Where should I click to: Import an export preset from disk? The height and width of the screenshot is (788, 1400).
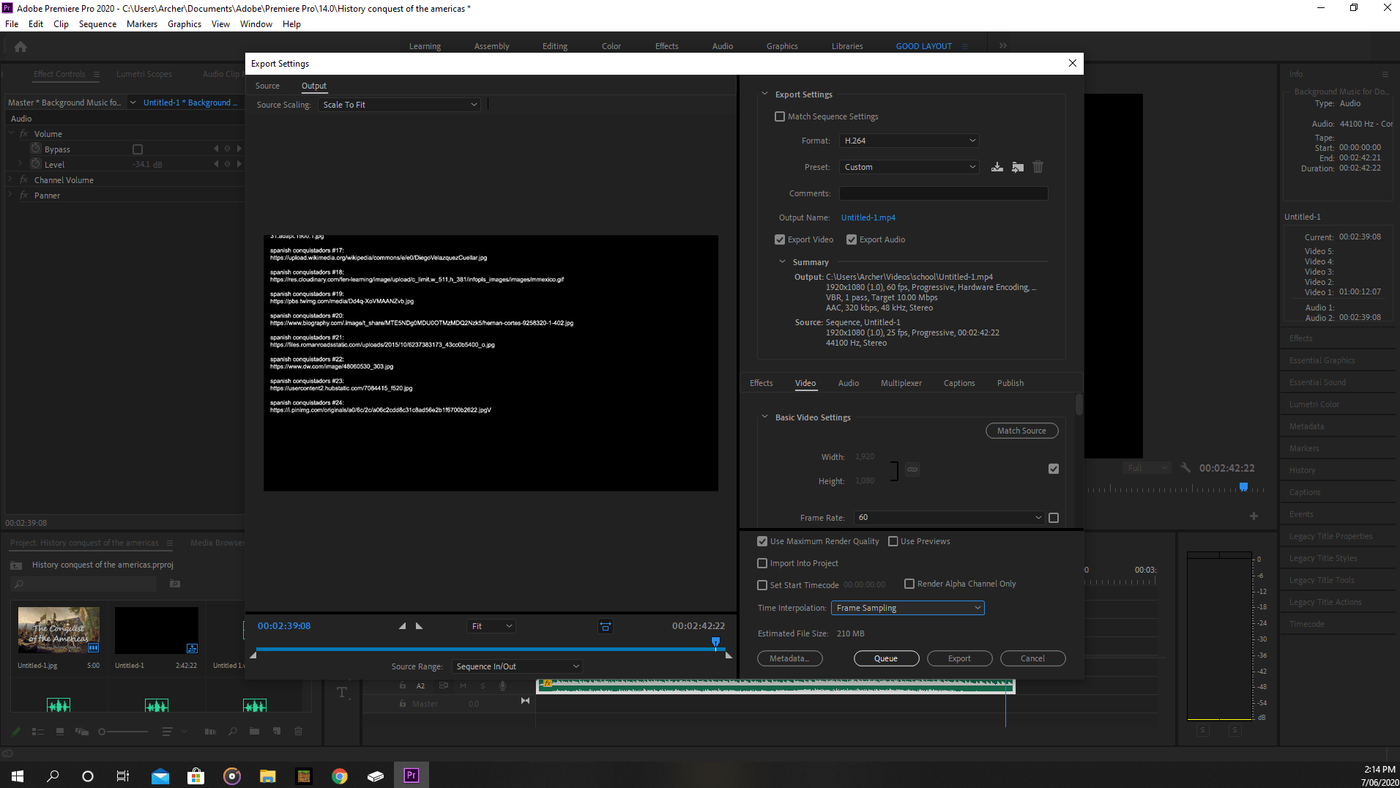click(x=1017, y=166)
